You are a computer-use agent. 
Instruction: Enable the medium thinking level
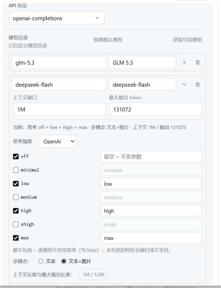pos(16,197)
